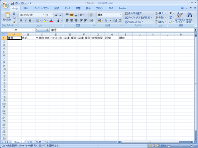This screenshot has width=198, height=148.
Task: Decrease decimal places icon
Action: coord(120,20)
